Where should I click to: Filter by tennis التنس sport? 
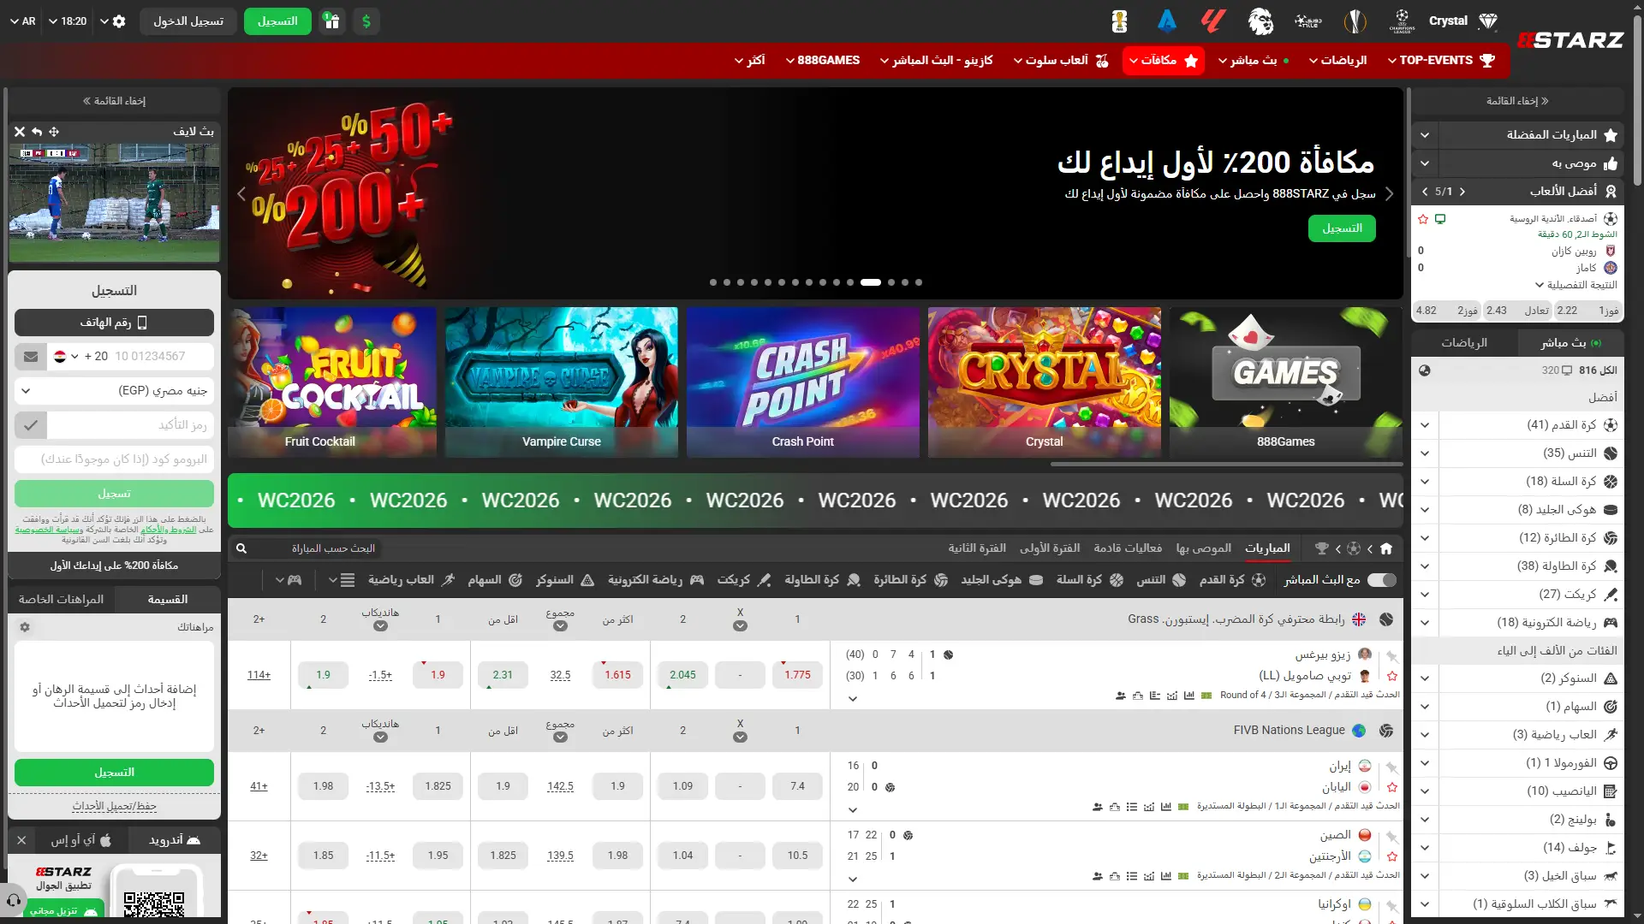(x=1161, y=580)
